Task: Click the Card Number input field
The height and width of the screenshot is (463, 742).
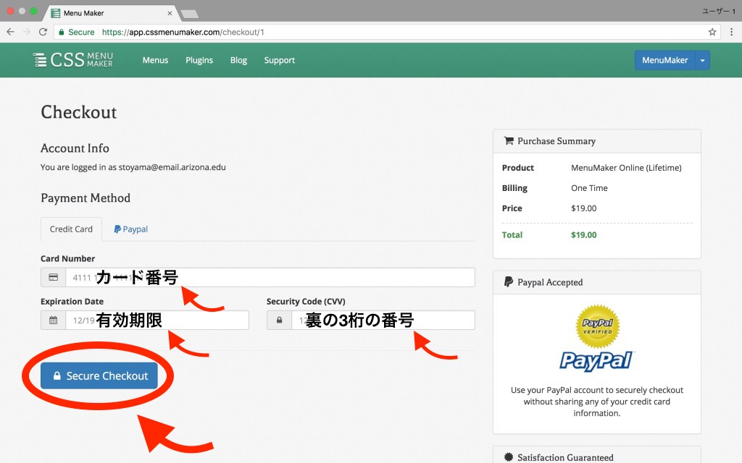Action: pyautogui.click(x=270, y=277)
